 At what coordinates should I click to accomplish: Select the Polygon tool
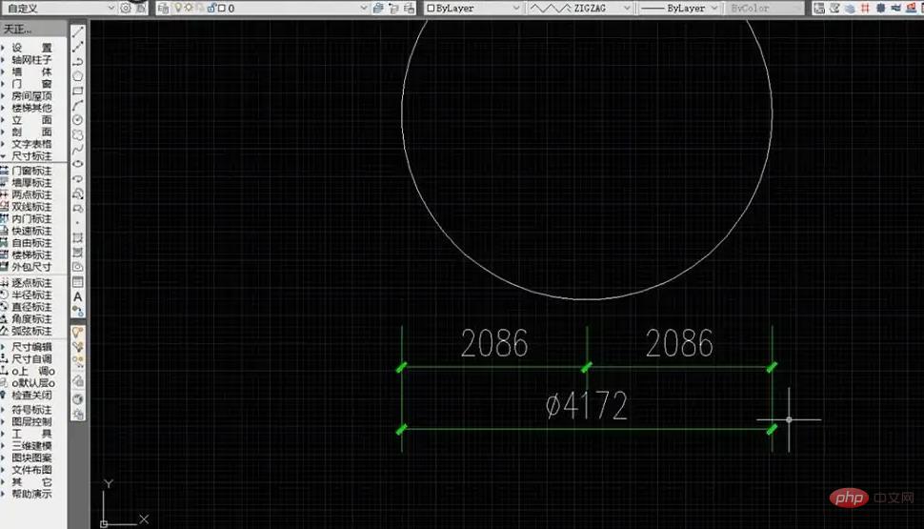point(77,76)
